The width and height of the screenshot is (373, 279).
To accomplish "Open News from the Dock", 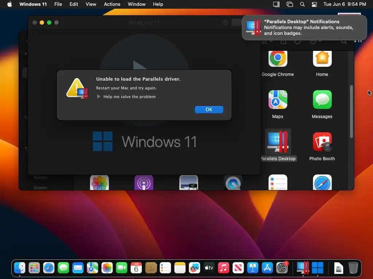I will (238, 268).
